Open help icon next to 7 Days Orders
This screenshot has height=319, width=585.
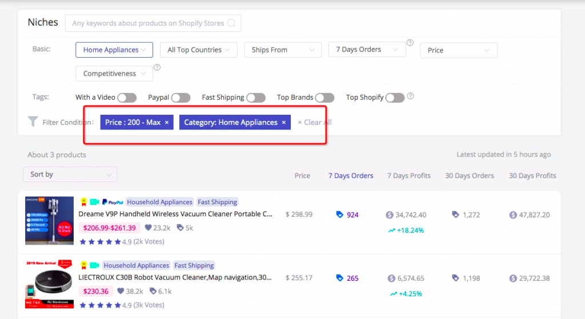tap(410, 42)
